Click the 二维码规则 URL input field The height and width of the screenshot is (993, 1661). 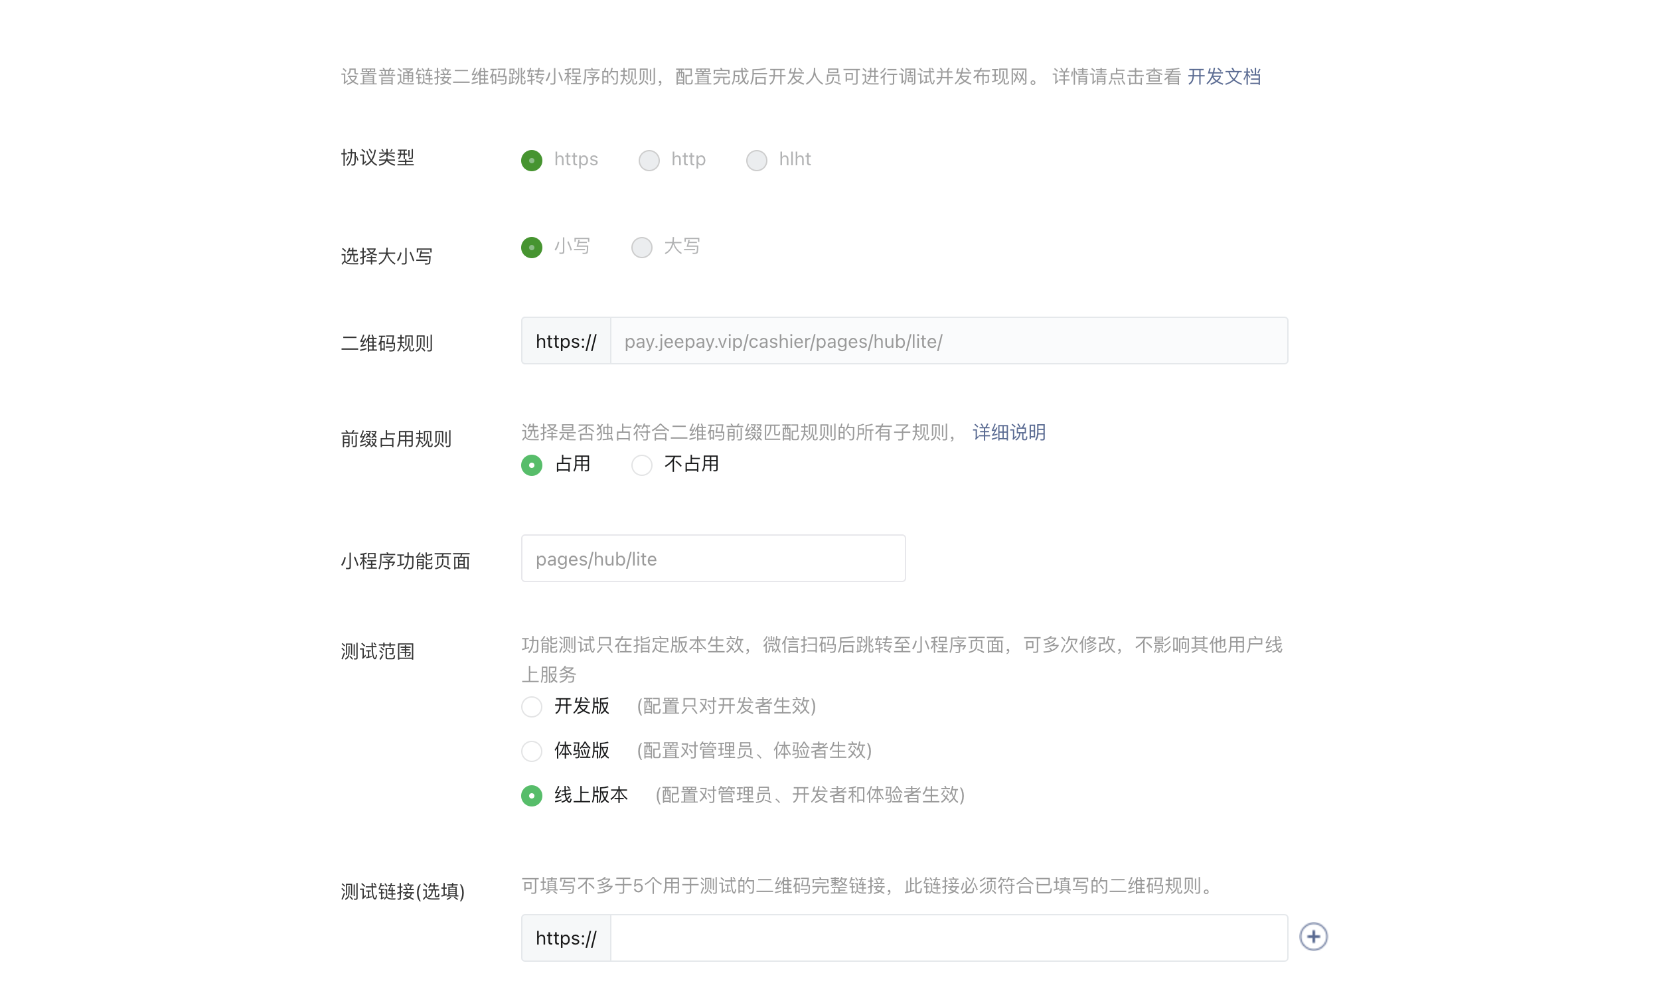tap(947, 341)
